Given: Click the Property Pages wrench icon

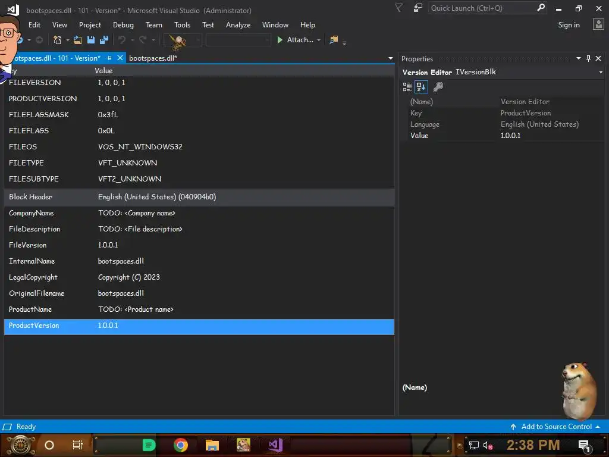Looking at the screenshot, I should click(438, 87).
